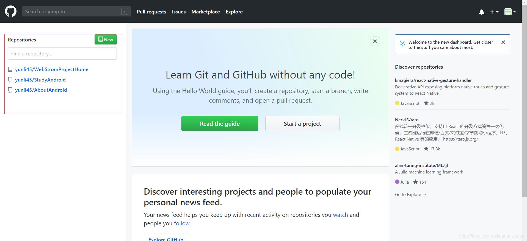Viewport: 527px width, 241px height.
Task: Click the repo icon beside WebStromProjectHome
Action: (x=10, y=69)
